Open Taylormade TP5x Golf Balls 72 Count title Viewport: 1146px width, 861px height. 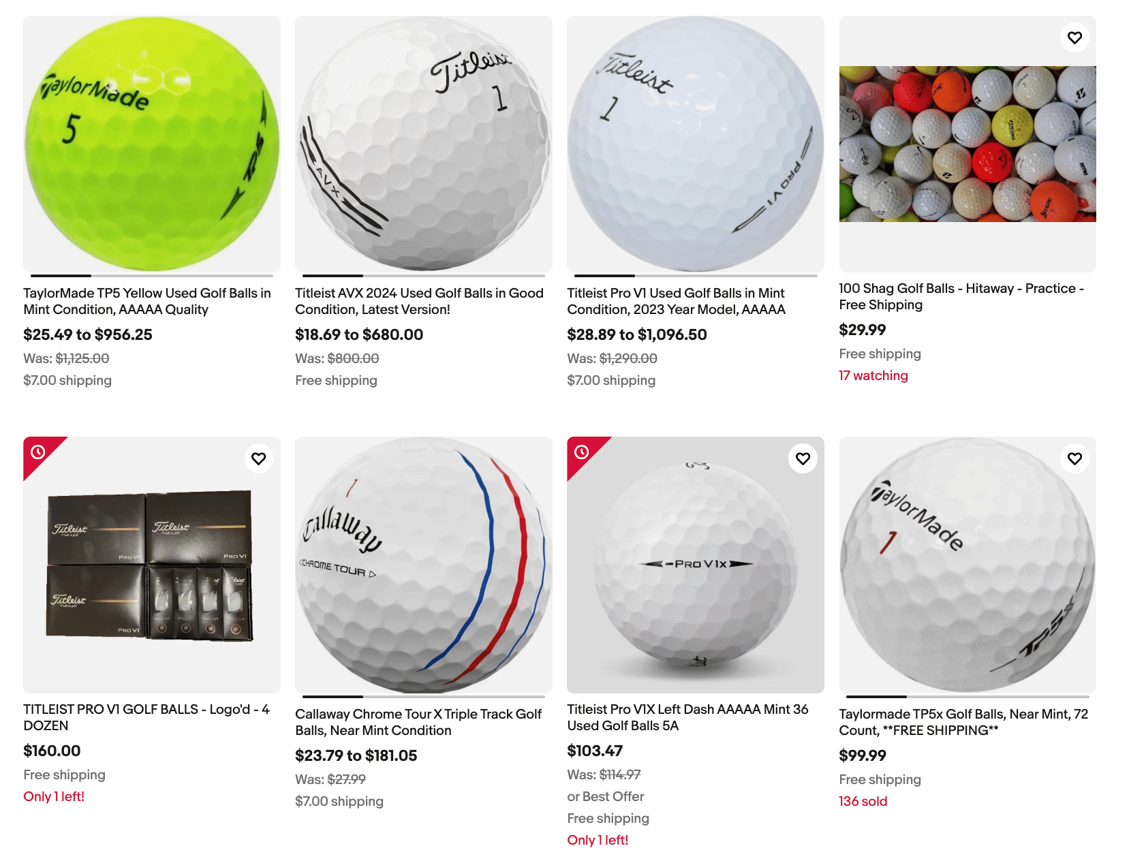point(963,722)
